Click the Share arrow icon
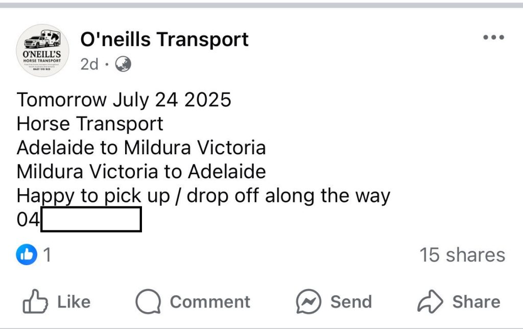523x329 pixels. [x=430, y=302]
